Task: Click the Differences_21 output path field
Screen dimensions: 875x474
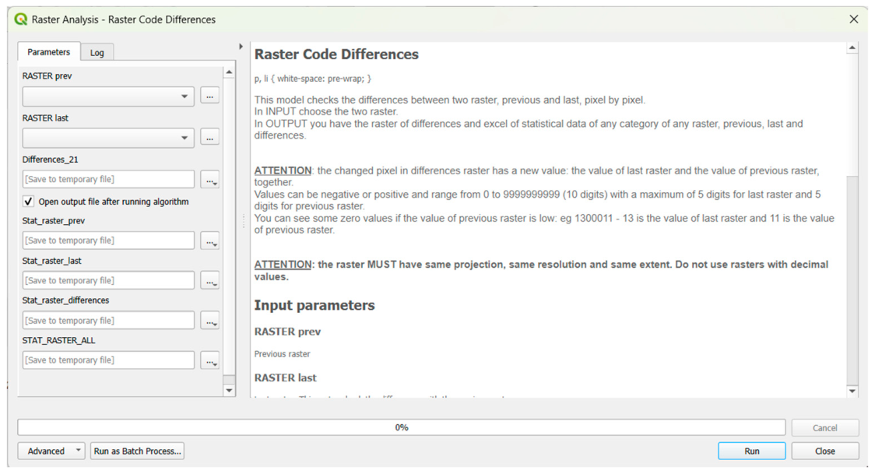Action: coord(108,179)
